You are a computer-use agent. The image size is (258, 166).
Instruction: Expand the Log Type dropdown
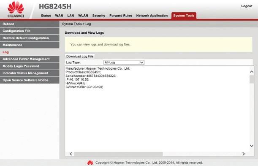[124, 63]
